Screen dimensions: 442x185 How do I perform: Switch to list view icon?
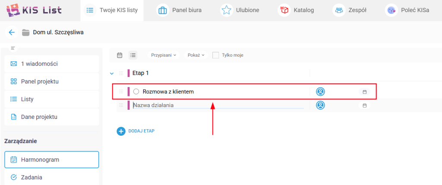tap(133, 55)
